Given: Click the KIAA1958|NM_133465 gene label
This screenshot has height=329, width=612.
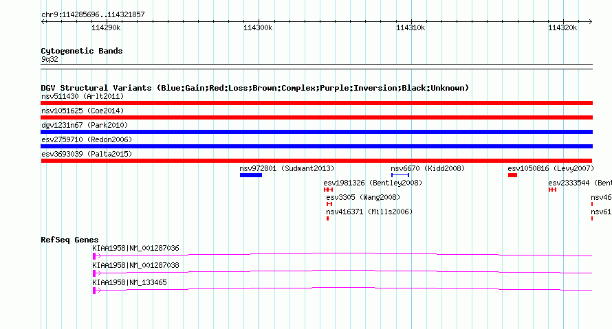Looking at the screenshot, I should coord(129,282).
